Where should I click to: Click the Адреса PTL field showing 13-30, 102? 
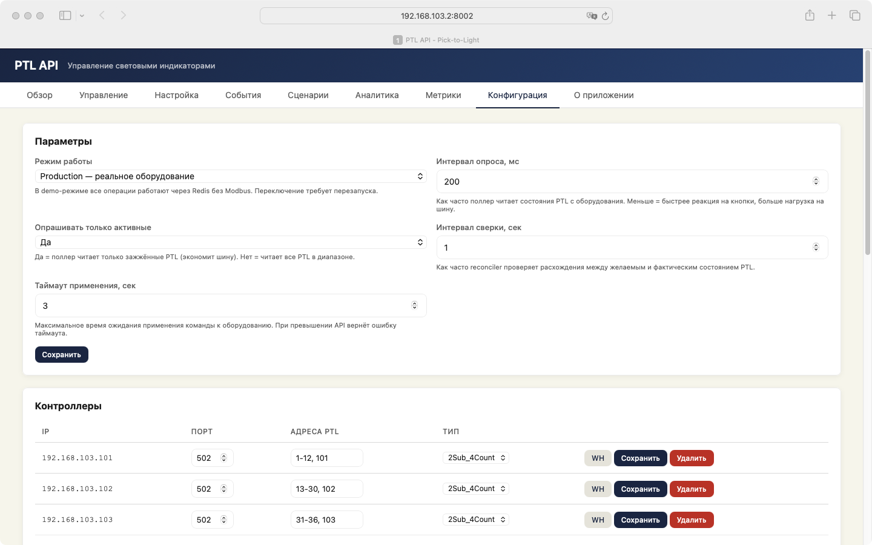327,489
